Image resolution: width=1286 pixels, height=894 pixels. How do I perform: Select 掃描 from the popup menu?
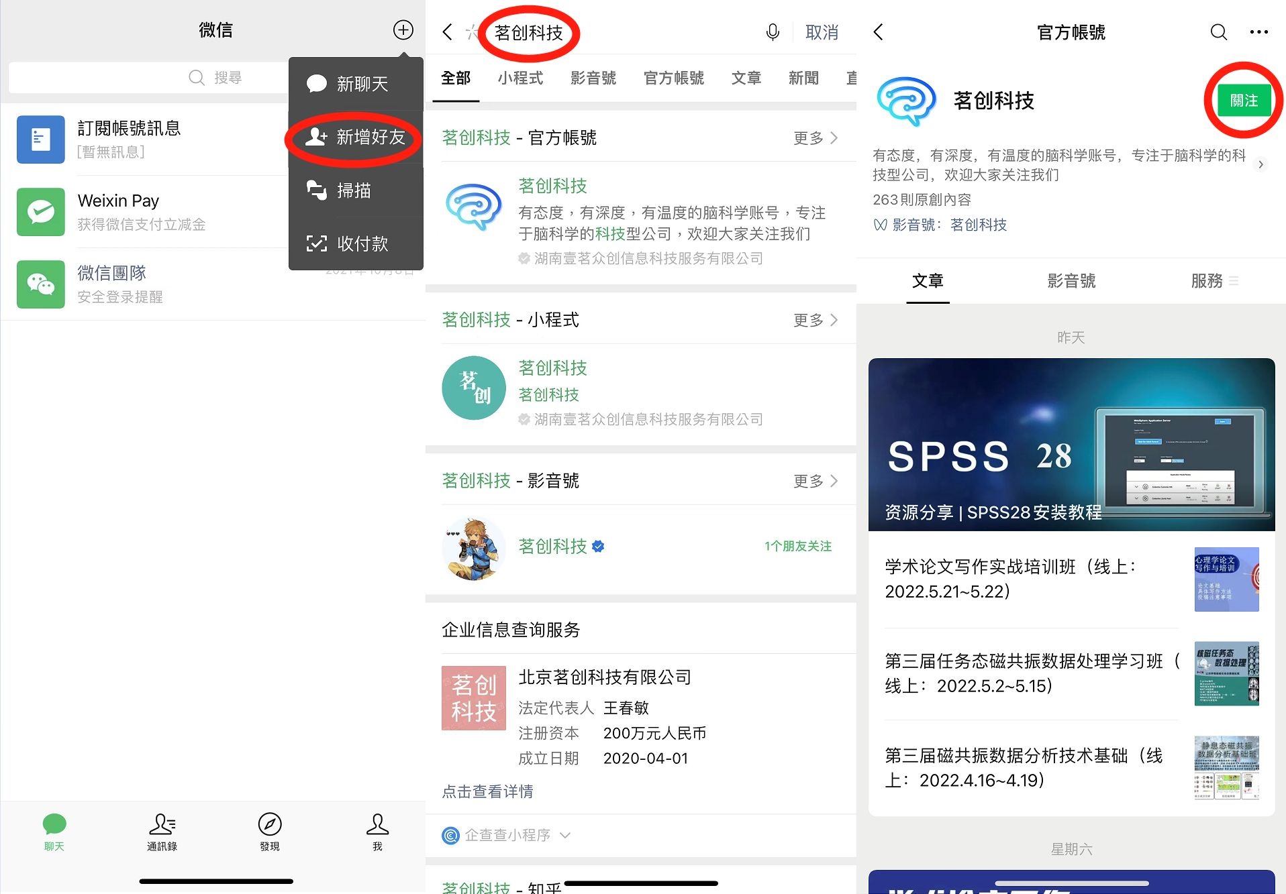(x=356, y=190)
